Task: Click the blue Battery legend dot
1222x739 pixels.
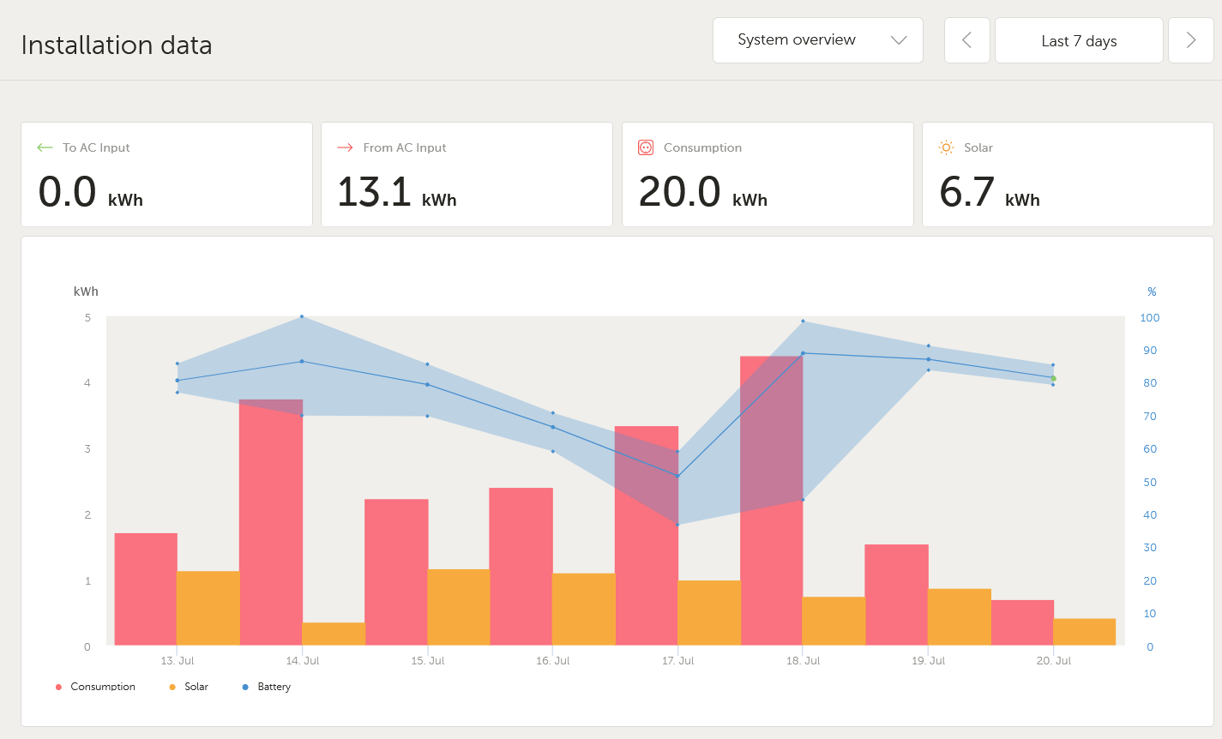Action: tap(245, 687)
